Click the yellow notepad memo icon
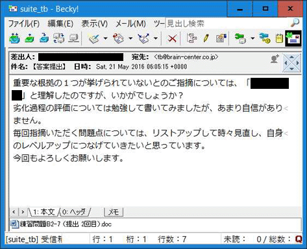 pos(279,38)
